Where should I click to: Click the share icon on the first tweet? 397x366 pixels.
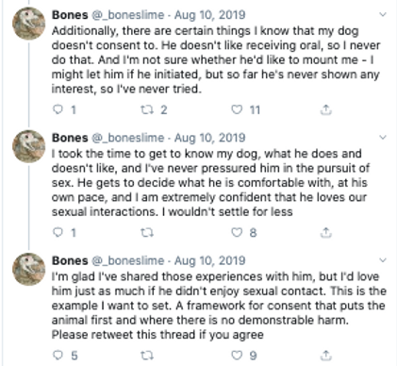[x=326, y=109]
